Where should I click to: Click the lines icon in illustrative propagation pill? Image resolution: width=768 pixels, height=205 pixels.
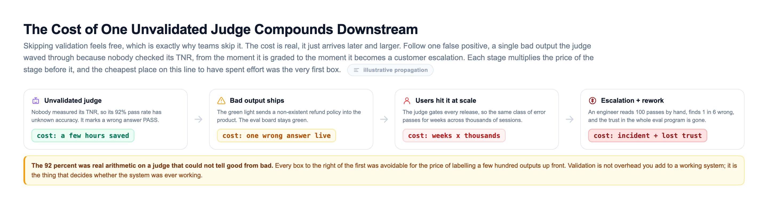(356, 70)
